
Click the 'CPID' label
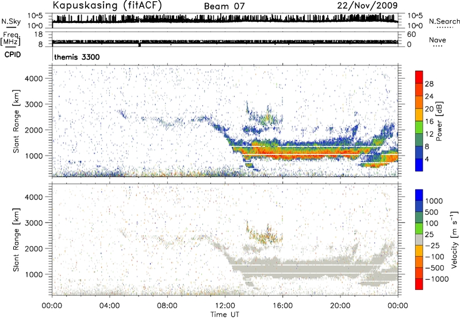(13, 55)
